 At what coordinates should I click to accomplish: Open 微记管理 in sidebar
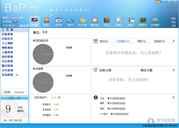click(x=7, y=66)
